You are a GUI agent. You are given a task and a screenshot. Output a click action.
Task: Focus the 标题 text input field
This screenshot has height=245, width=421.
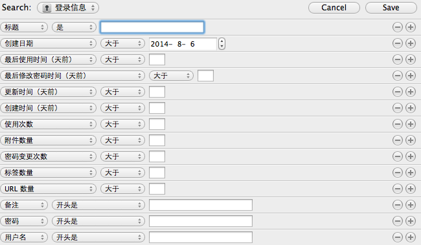coord(152,27)
